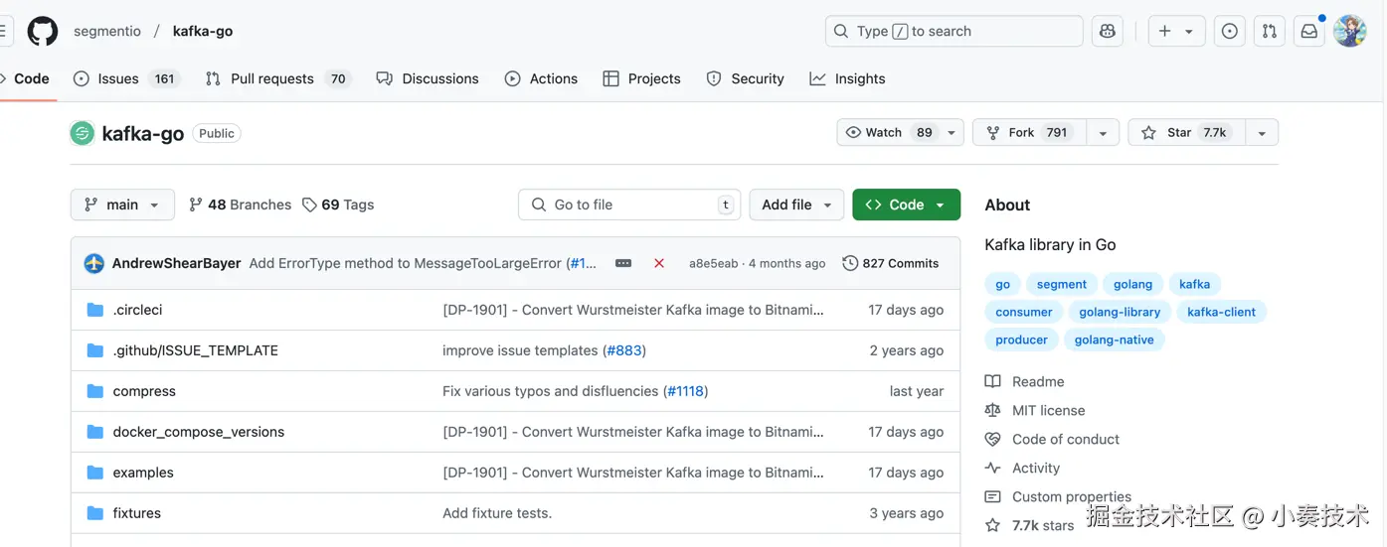Open the Add file dropdown
Screen dimensions: 1387x547
click(x=796, y=205)
